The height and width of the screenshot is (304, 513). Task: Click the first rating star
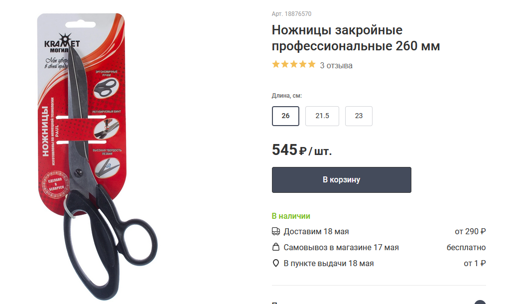(x=276, y=64)
